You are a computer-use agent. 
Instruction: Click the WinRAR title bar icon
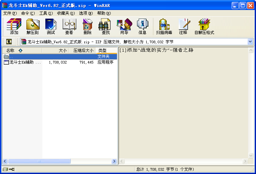(x=4, y=5)
